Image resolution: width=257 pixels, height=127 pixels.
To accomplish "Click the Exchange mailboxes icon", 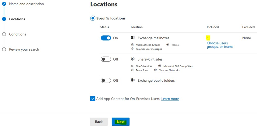I will tap(133, 38).
